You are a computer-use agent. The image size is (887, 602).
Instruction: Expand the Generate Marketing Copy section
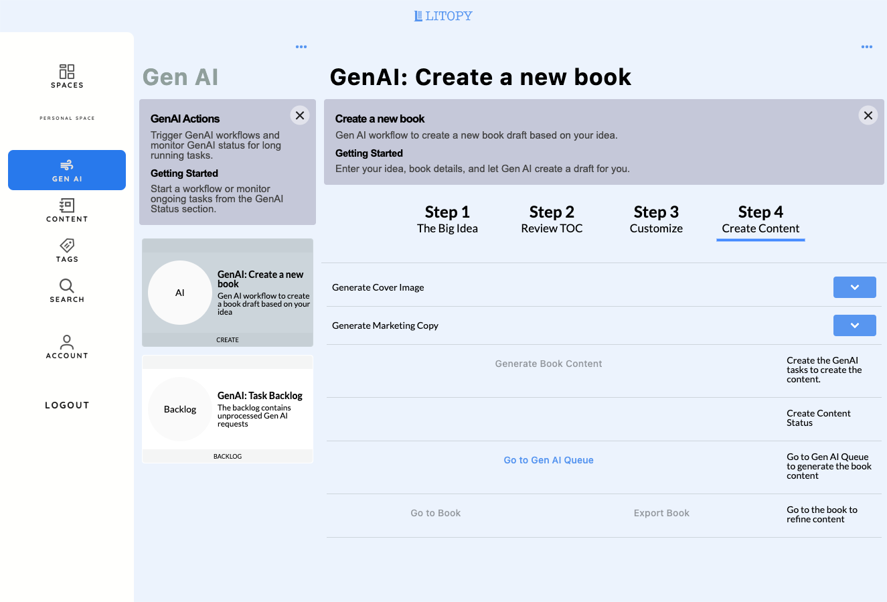click(854, 325)
